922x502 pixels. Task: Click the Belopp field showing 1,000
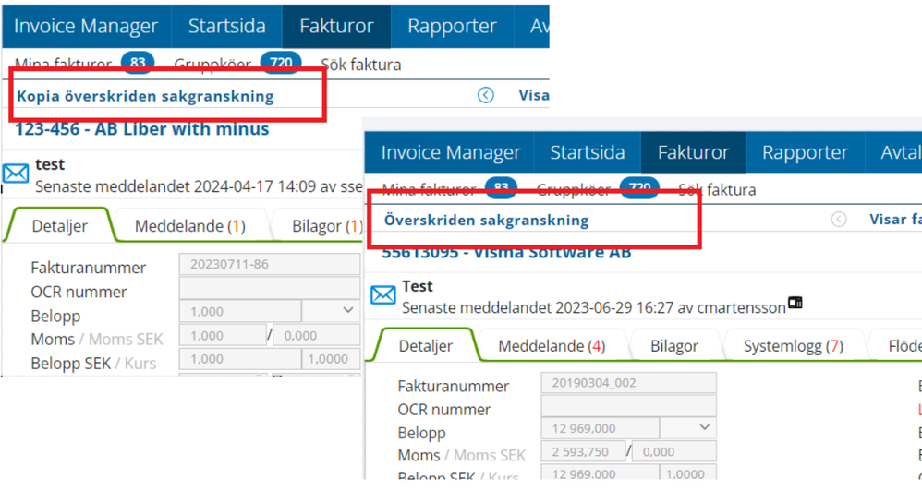pyautogui.click(x=240, y=311)
